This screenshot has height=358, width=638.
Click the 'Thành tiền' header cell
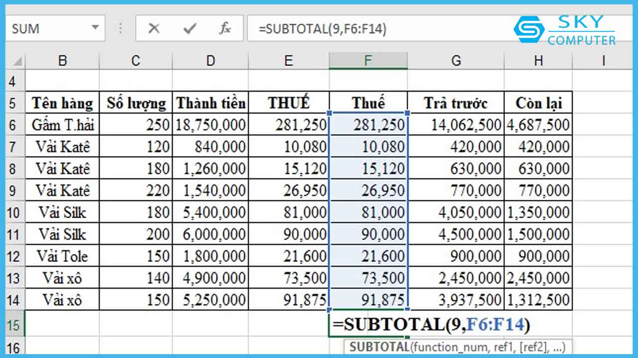click(210, 102)
